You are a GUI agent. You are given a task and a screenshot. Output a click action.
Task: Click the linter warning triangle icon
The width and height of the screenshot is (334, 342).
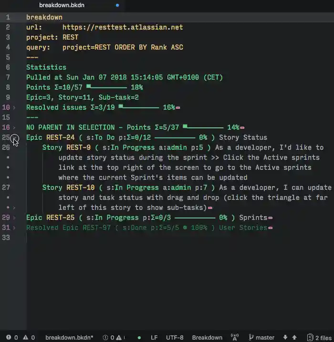click(x=25, y=337)
